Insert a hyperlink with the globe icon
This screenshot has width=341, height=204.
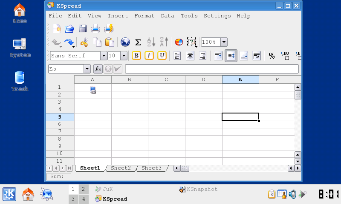125,42
